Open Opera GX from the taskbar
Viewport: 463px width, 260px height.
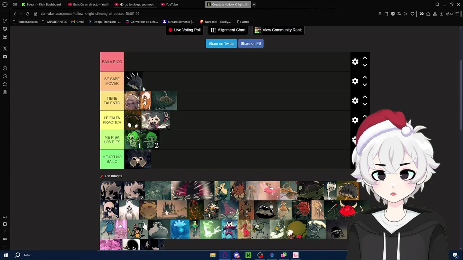pos(225,255)
